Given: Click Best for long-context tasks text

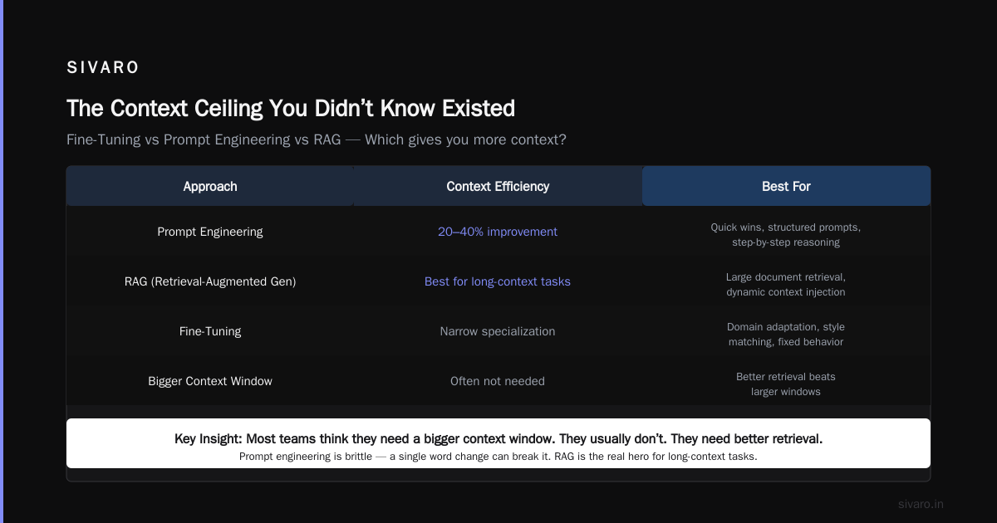Looking at the screenshot, I should click(498, 281).
